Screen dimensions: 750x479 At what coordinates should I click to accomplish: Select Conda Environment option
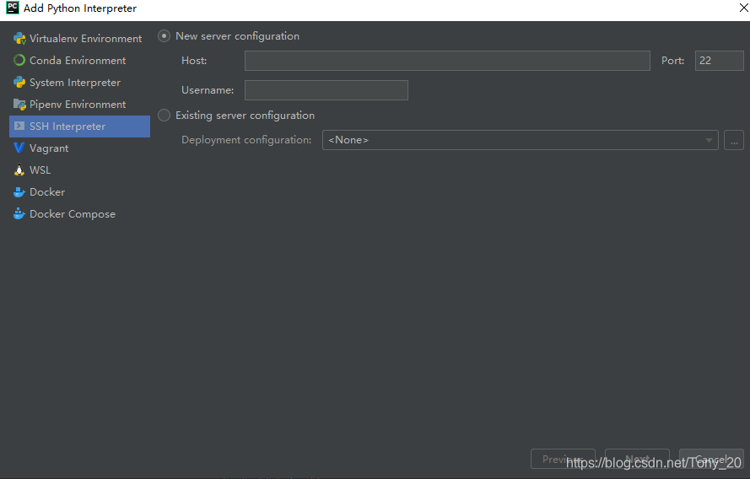point(79,60)
